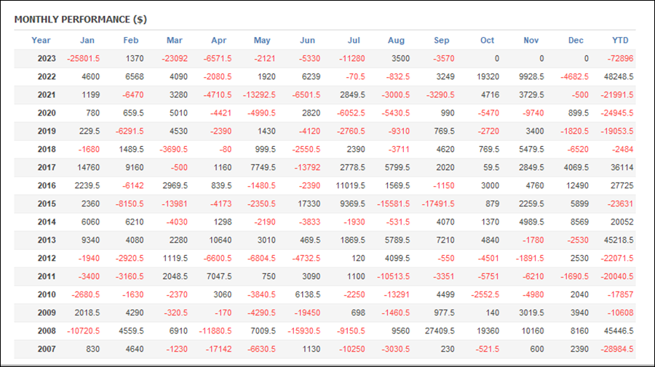The width and height of the screenshot is (655, 367).
Task: Click the Jul column header
Action: 354,41
